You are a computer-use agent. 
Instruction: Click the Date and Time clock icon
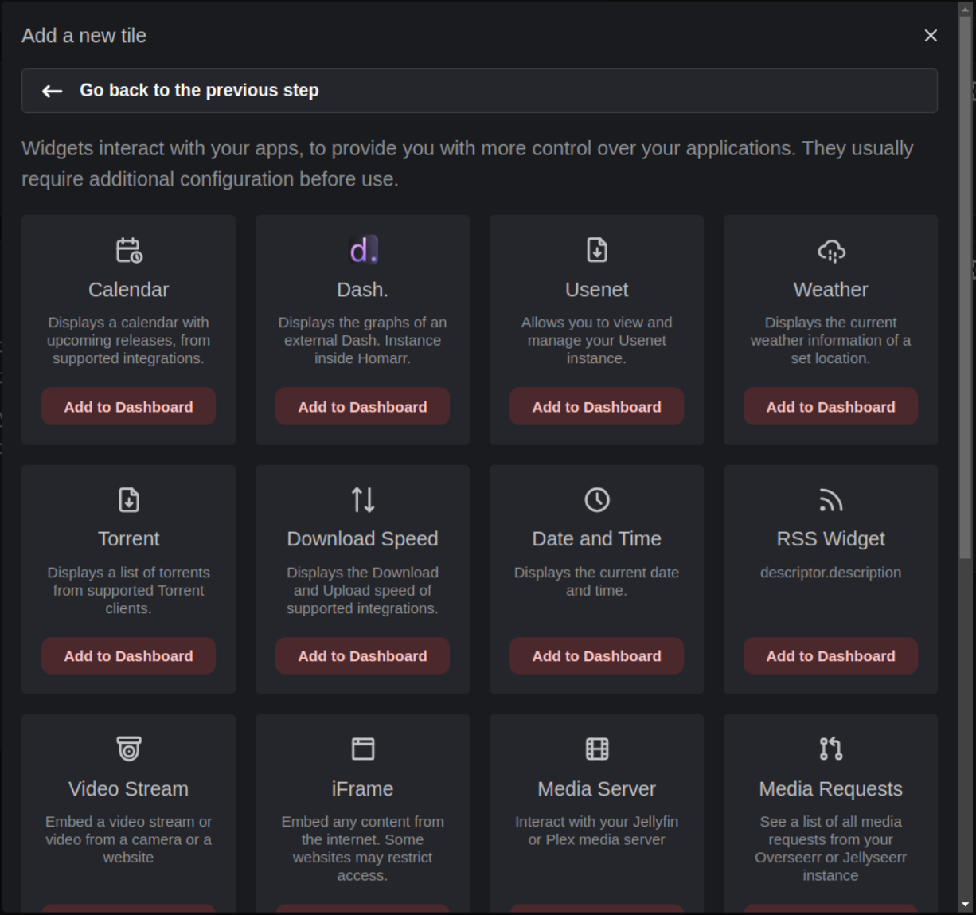click(x=596, y=500)
